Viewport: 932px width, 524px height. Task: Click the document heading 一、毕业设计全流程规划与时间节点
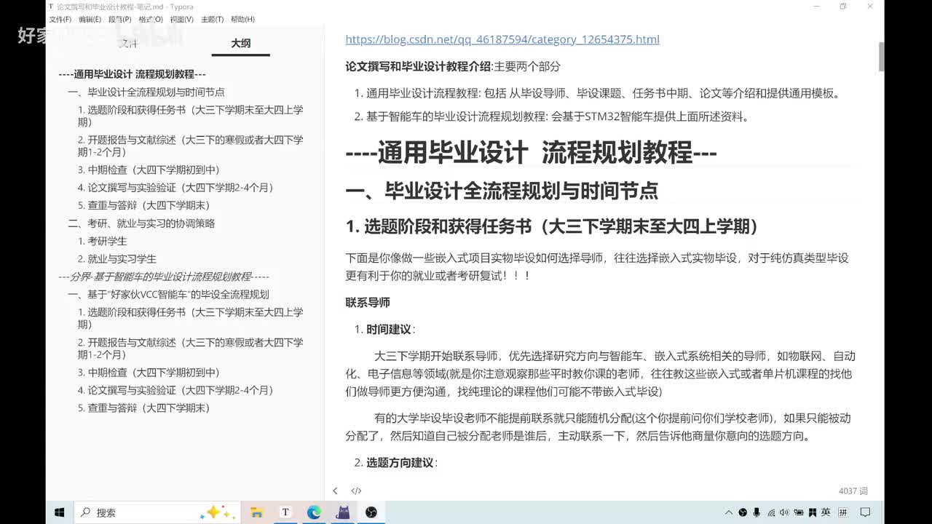[x=502, y=191]
